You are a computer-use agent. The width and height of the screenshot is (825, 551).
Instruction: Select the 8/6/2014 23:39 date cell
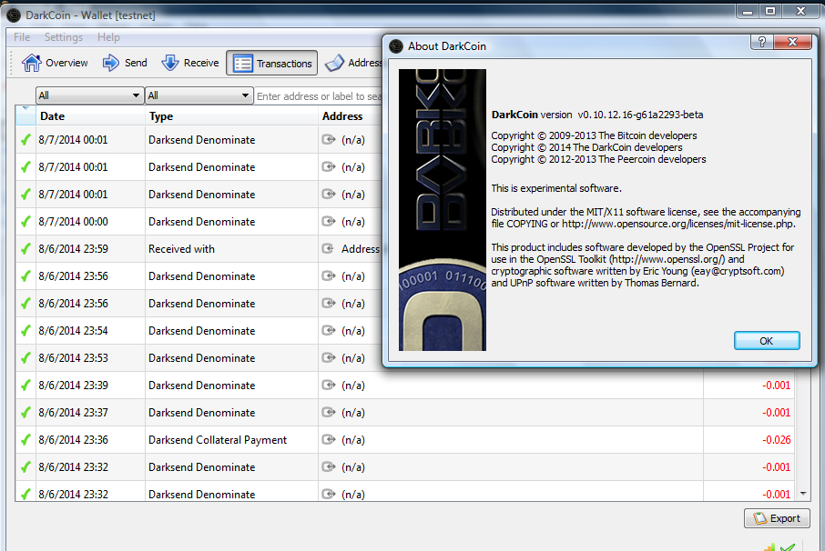tap(90, 386)
